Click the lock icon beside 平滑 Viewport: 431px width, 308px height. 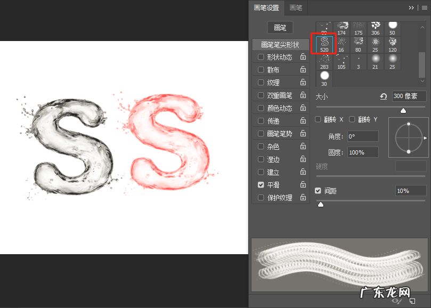(303, 185)
